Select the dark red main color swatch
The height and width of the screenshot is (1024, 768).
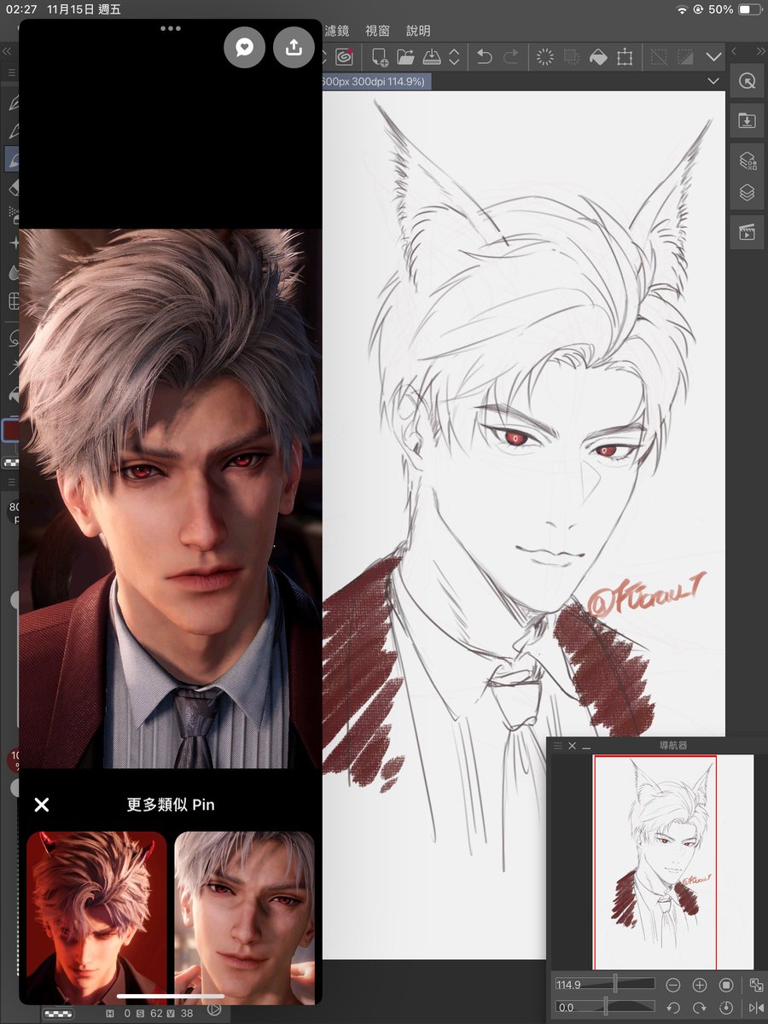point(11,431)
